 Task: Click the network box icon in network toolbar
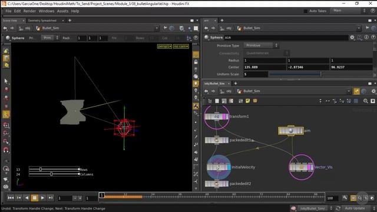coord(255,101)
